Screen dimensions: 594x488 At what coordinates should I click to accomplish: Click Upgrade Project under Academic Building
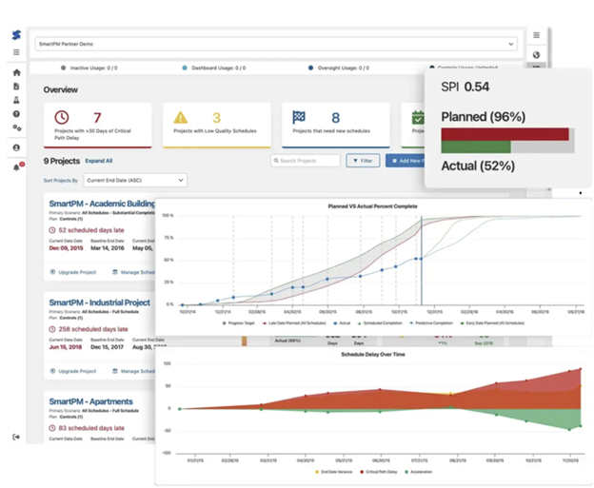click(73, 272)
